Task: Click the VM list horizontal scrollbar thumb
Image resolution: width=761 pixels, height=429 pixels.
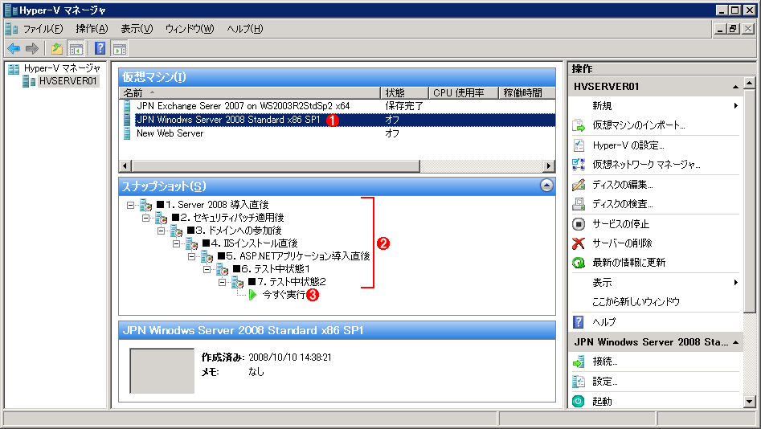Action: pos(276,166)
